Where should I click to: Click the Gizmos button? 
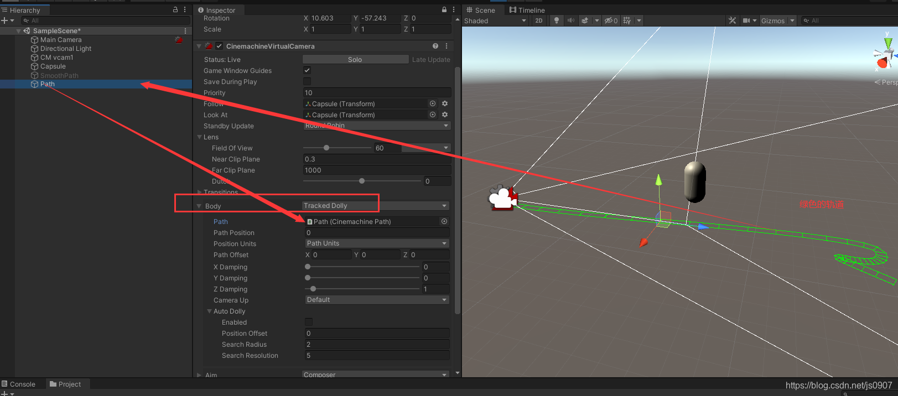coord(773,20)
